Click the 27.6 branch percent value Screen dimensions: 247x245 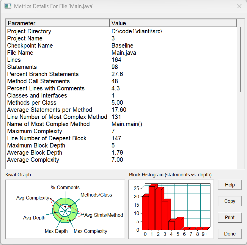point(117,74)
